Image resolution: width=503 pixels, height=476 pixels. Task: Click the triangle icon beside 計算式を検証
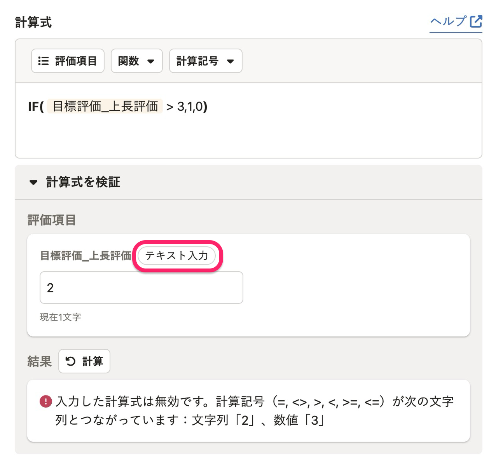(x=33, y=183)
